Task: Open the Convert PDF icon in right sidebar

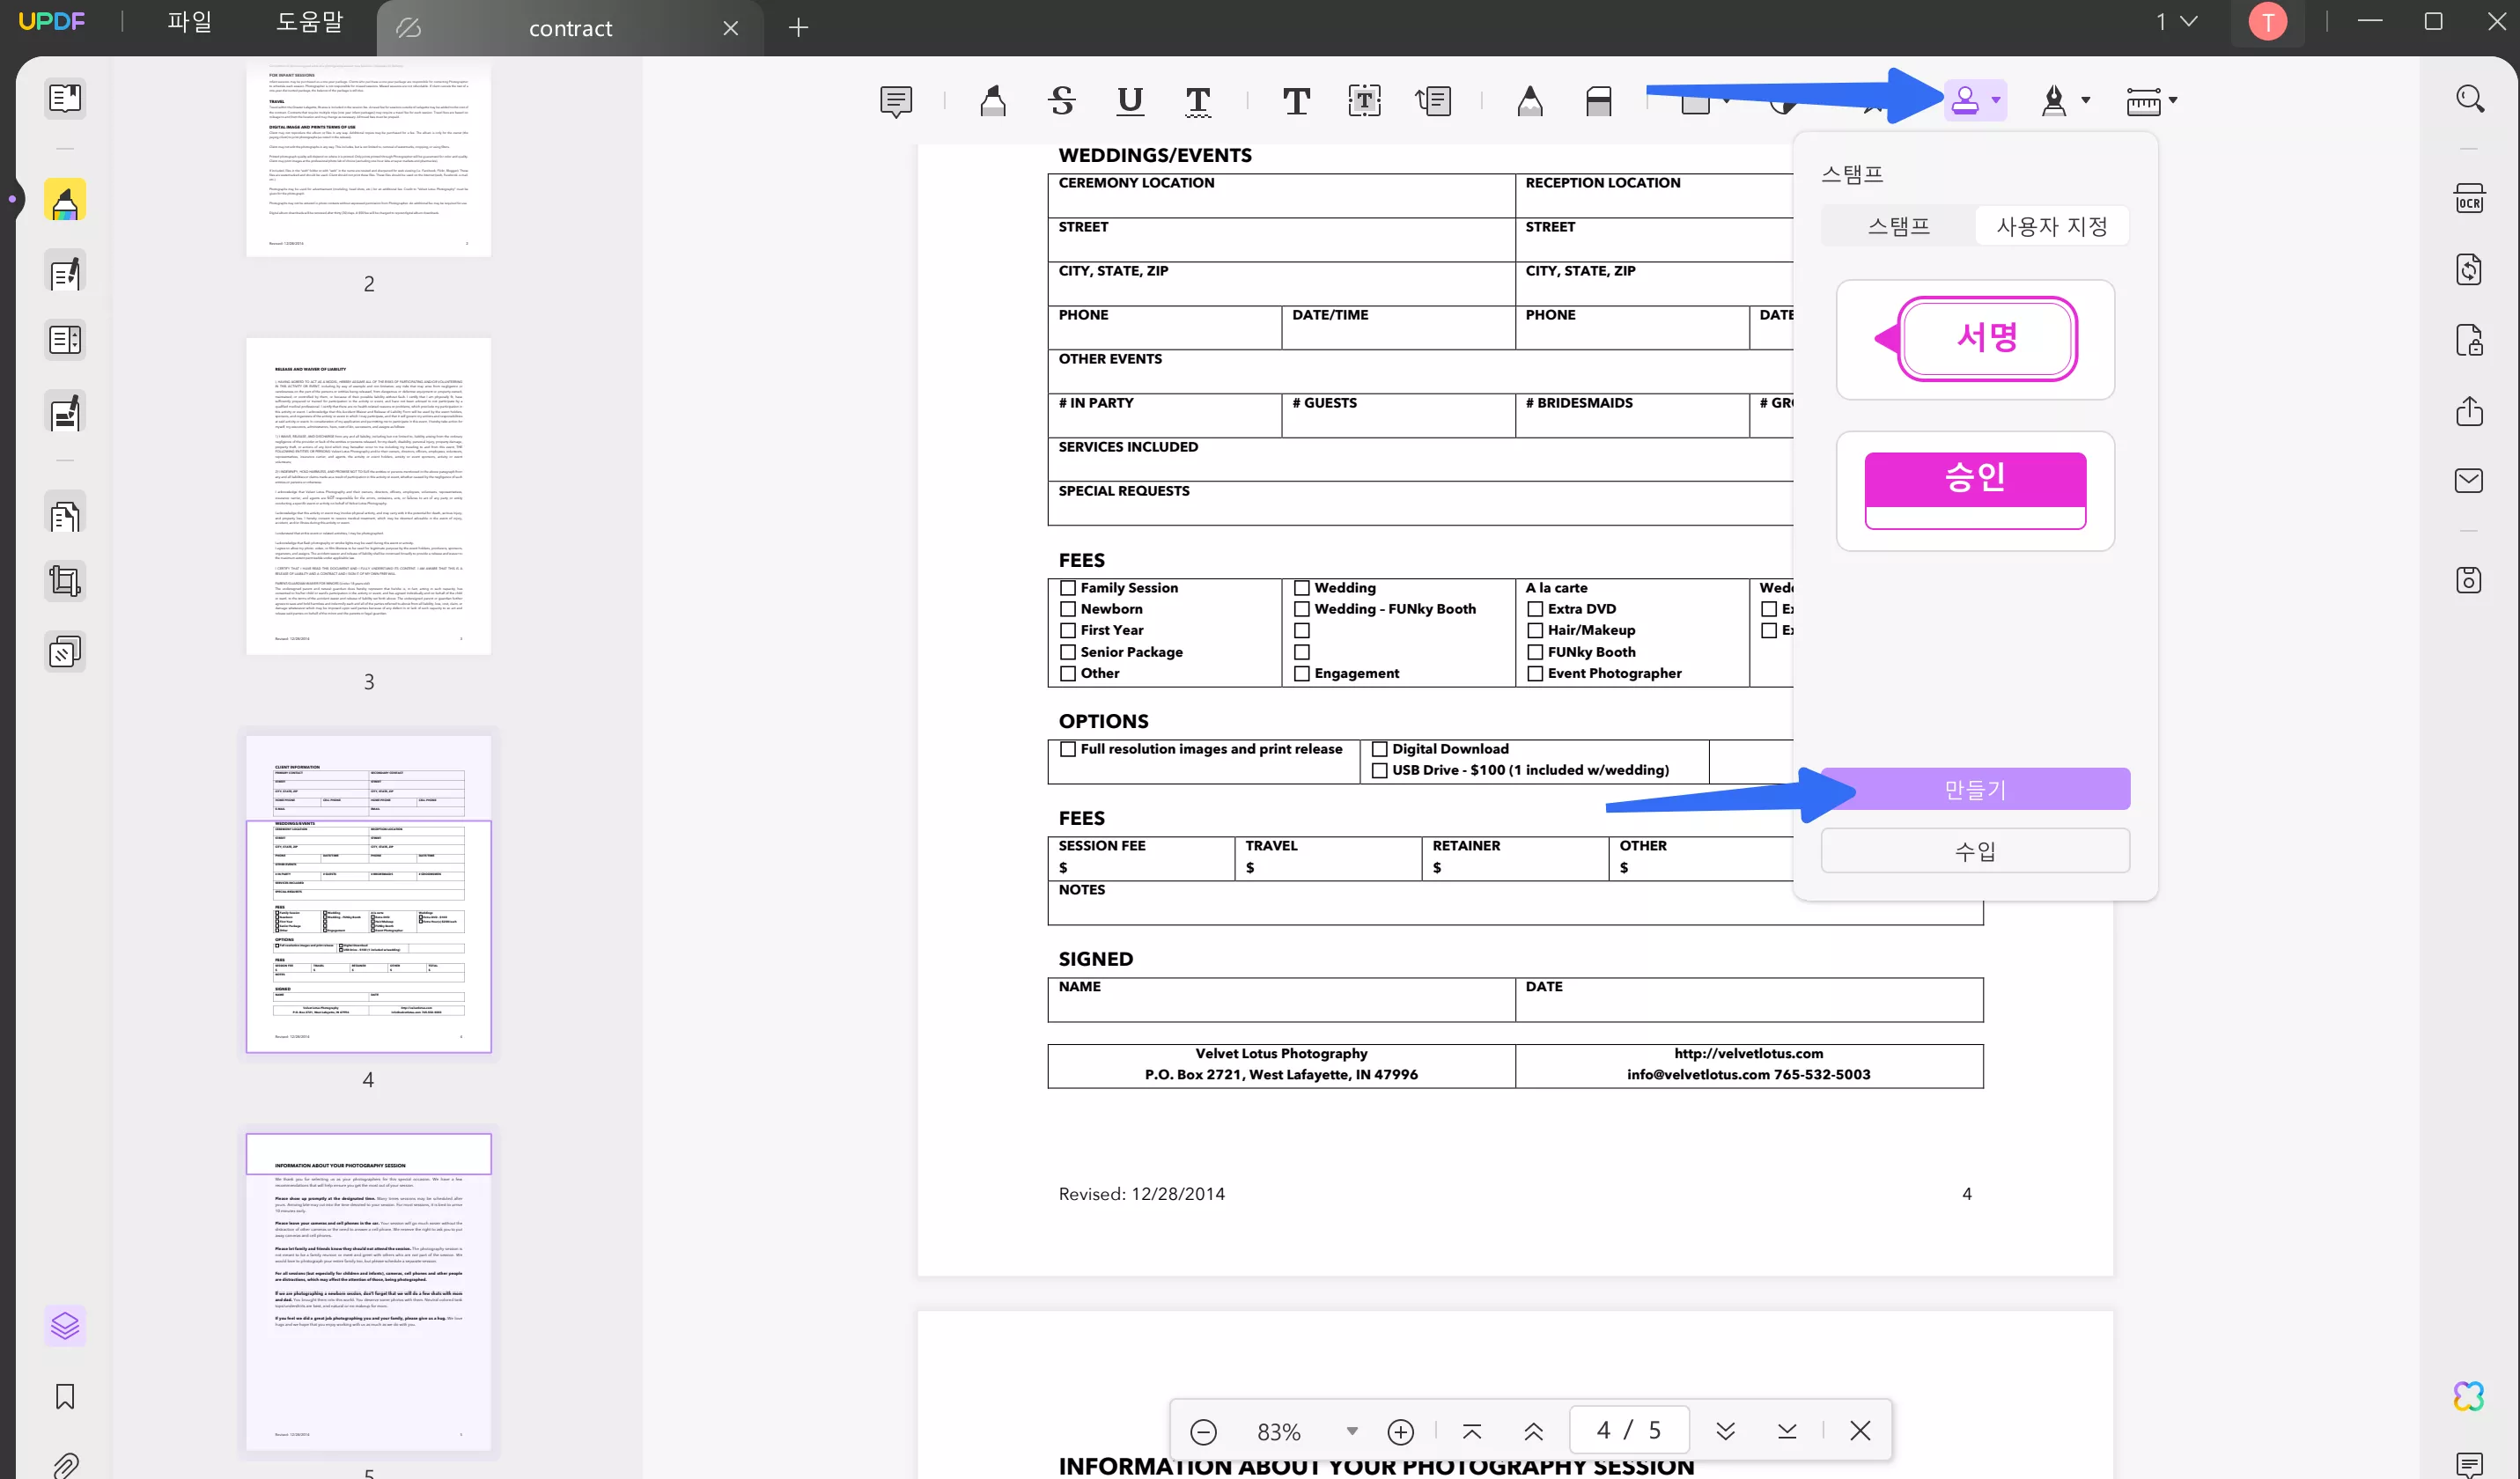Action: [2470, 269]
